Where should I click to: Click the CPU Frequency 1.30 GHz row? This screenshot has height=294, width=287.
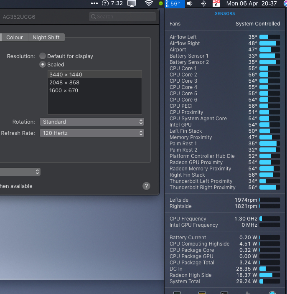pos(225,219)
